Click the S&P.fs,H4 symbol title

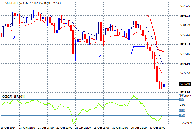click(11, 3)
